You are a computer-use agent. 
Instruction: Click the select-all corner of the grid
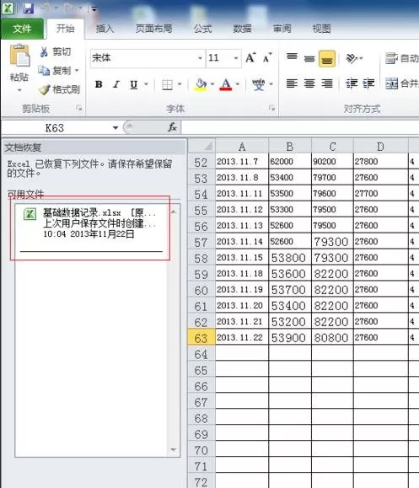[201, 146]
